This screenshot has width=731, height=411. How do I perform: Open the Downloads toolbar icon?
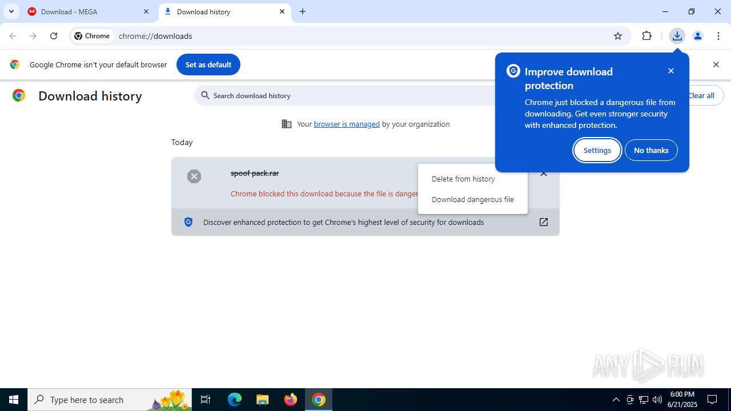coord(677,36)
